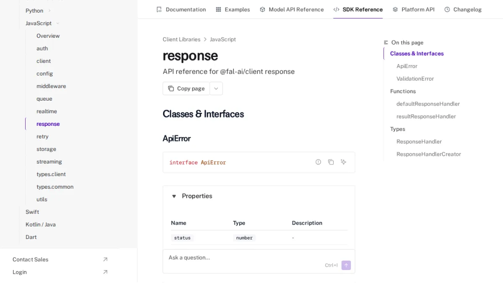Collapse the JavaScript sidebar section chevron
Screen dimensions: 503x283
[x=58, y=23]
